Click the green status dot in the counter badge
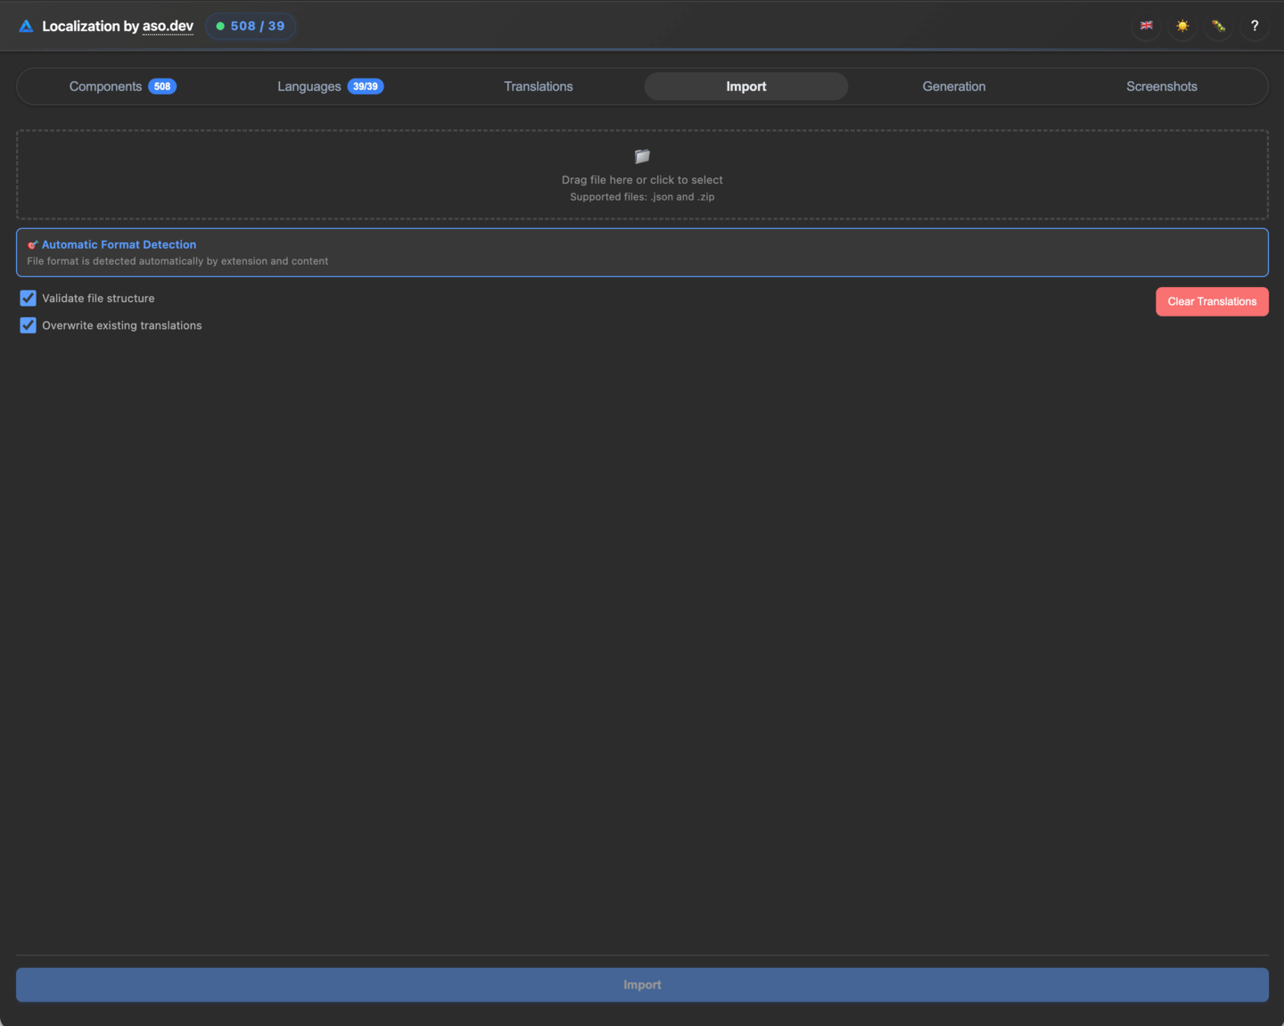Screen dimensions: 1284x1026 (220, 26)
